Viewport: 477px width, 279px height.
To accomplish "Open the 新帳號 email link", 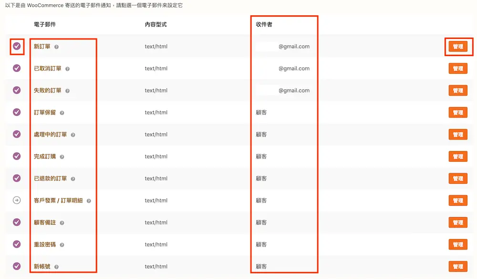I will pyautogui.click(x=42, y=267).
